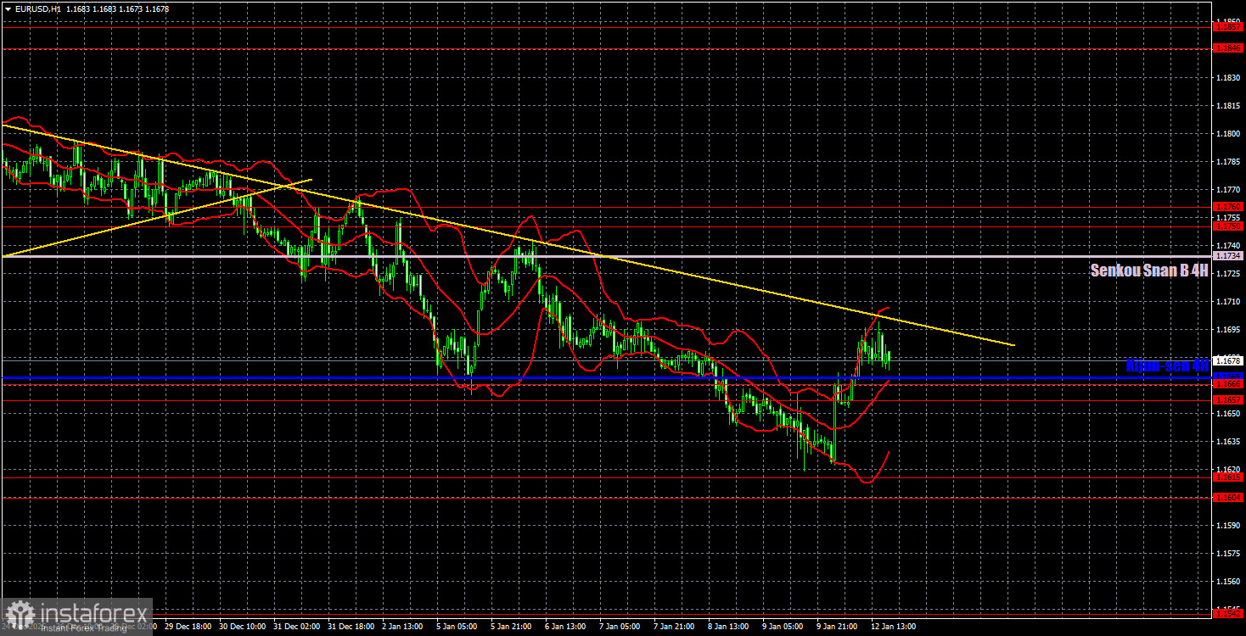Image resolution: width=1246 pixels, height=636 pixels.
Task: Click the 1.1846 red level tag
Action: tap(1229, 48)
